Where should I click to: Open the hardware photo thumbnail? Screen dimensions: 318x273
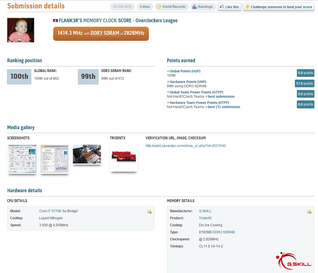click(87, 154)
